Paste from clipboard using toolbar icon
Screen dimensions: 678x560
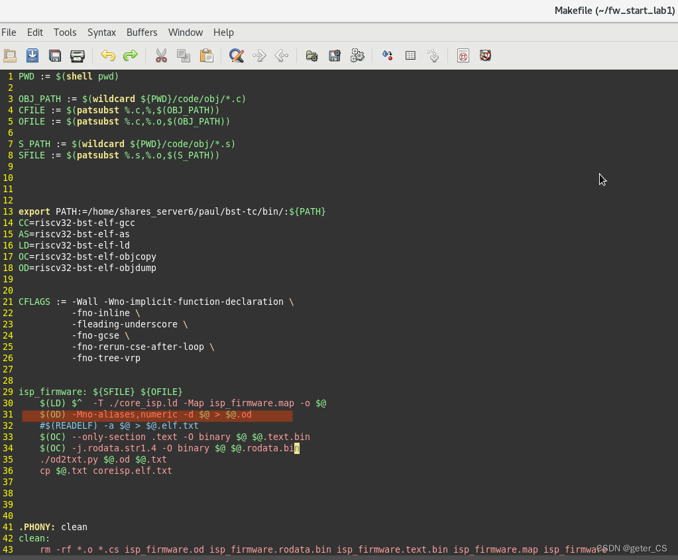click(206, 56)
